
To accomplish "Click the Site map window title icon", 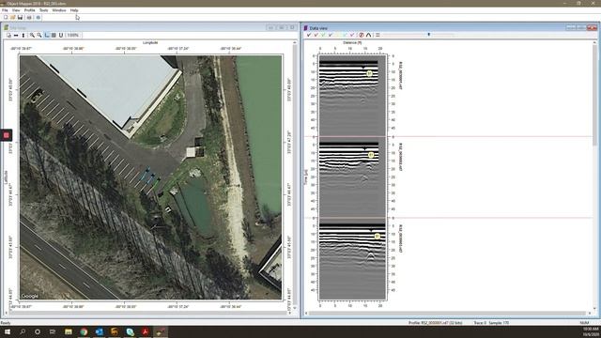I will (7, 27).
